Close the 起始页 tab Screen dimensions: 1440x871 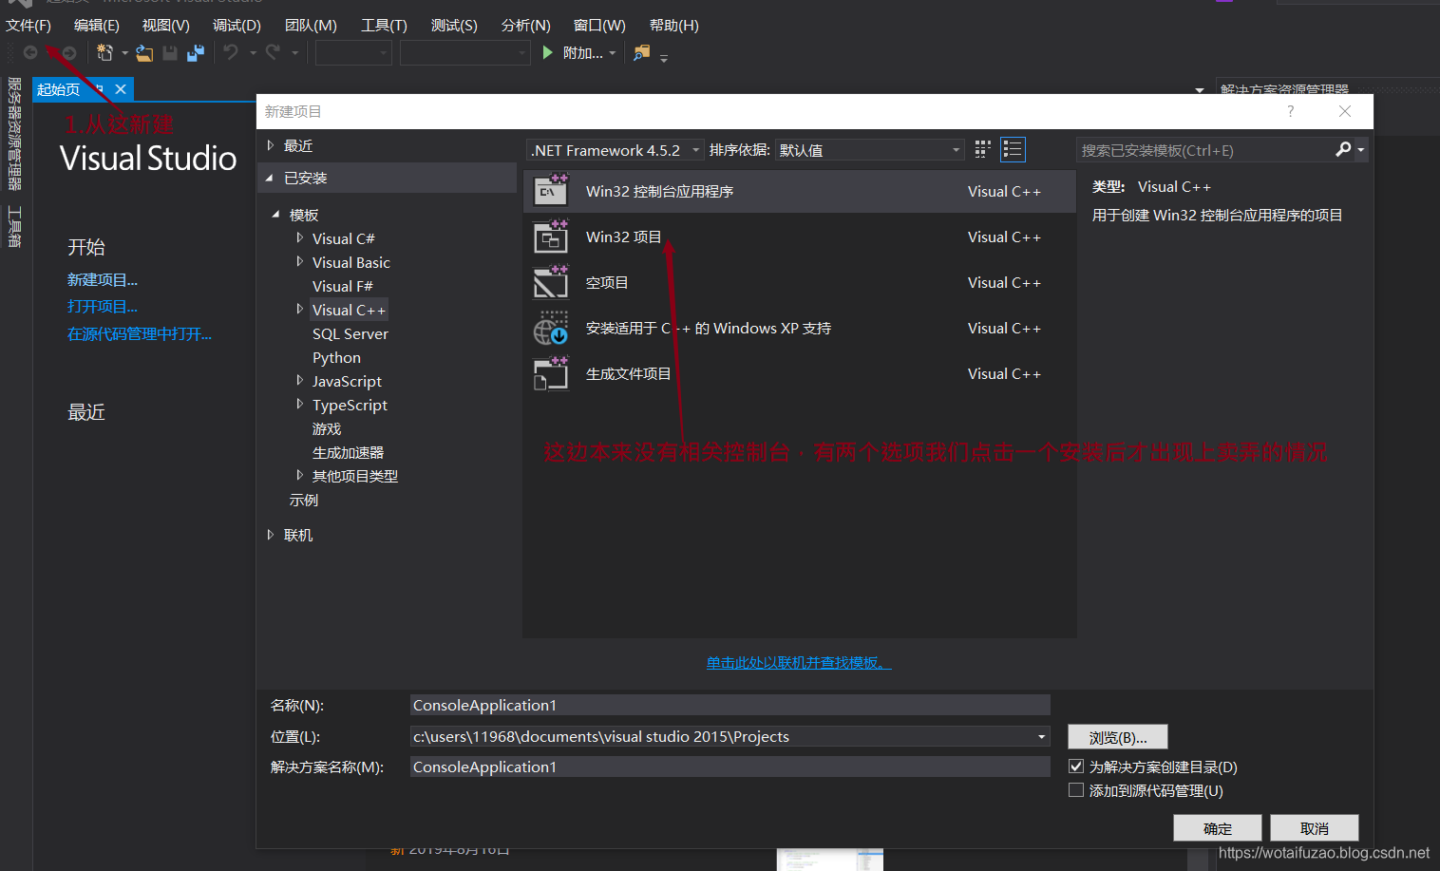point(121,89)
